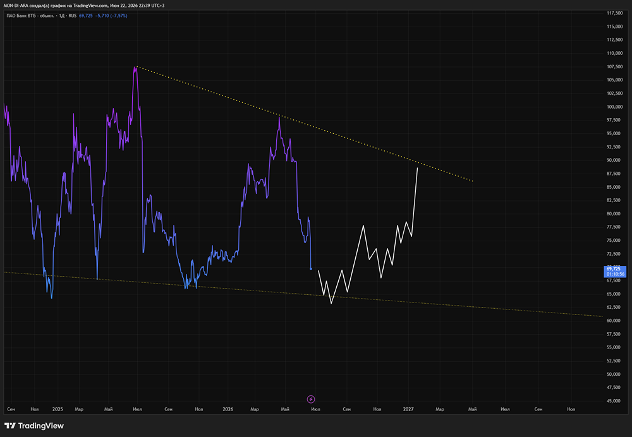Click the 55,000 price axis label
Screen dimensions: 632x437
click(x=614, y=347)
